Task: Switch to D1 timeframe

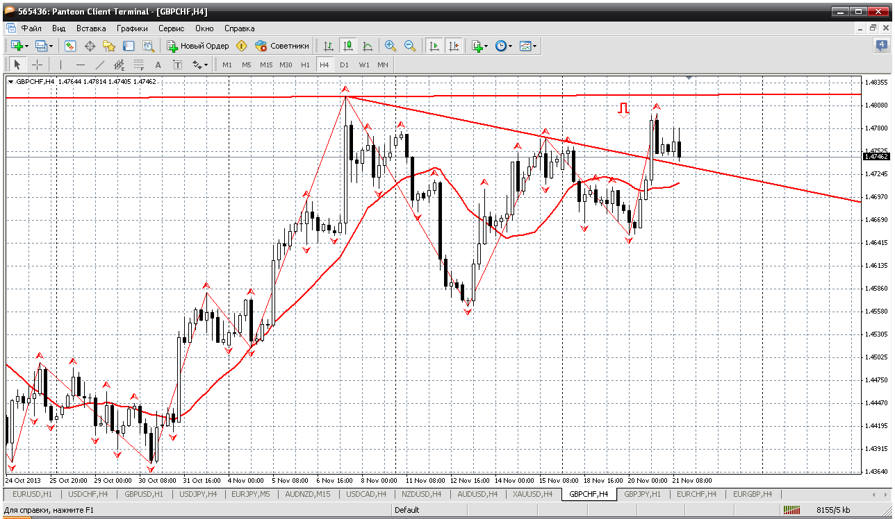Action: 344,65
